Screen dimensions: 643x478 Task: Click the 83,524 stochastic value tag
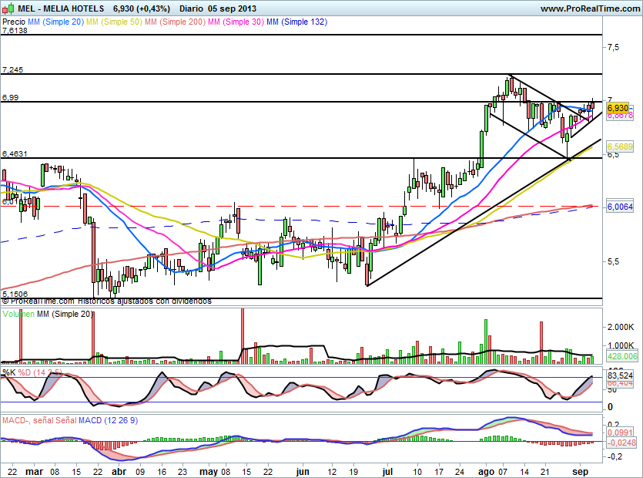pyautogui.click(x=620, y=375)
